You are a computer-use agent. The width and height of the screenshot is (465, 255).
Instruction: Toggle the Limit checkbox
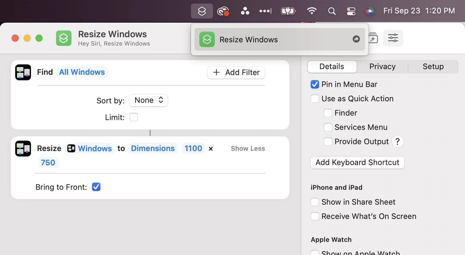134,117
